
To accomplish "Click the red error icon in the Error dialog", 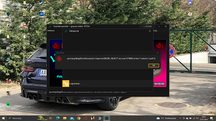I will coord(59,59).
